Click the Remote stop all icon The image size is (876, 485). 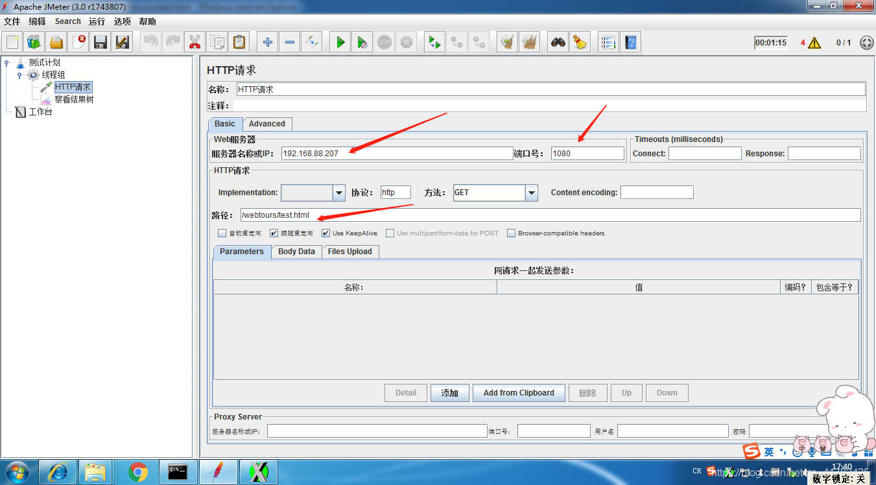click(x=456, y=43)
